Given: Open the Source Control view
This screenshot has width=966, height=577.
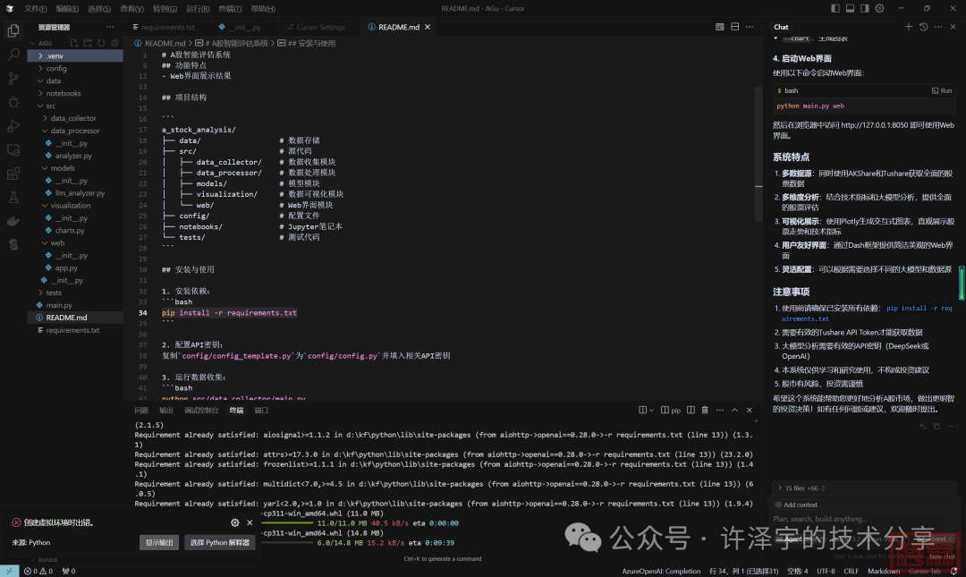Looking at the screenshot, I should click(x=13, y=79).
